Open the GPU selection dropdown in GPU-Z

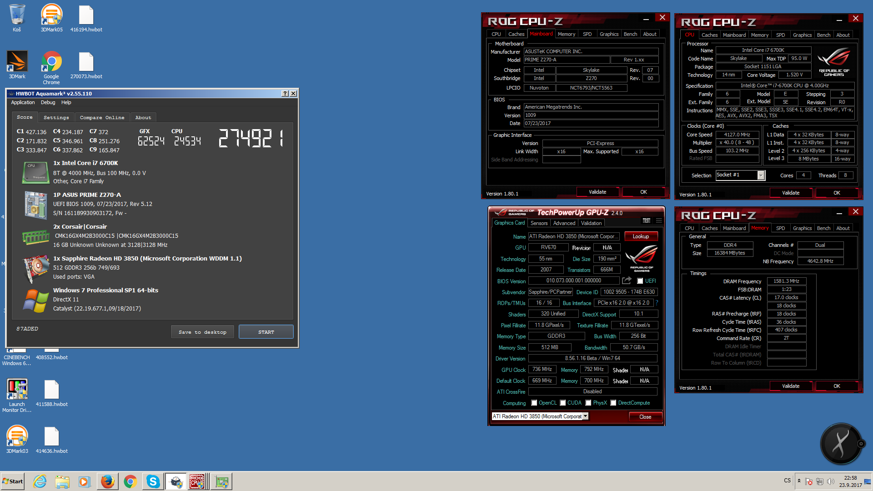click(585, 416)
